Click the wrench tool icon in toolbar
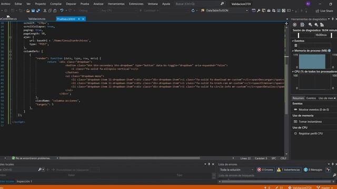Viewport: 337px width, 189px height. (259, 10)
